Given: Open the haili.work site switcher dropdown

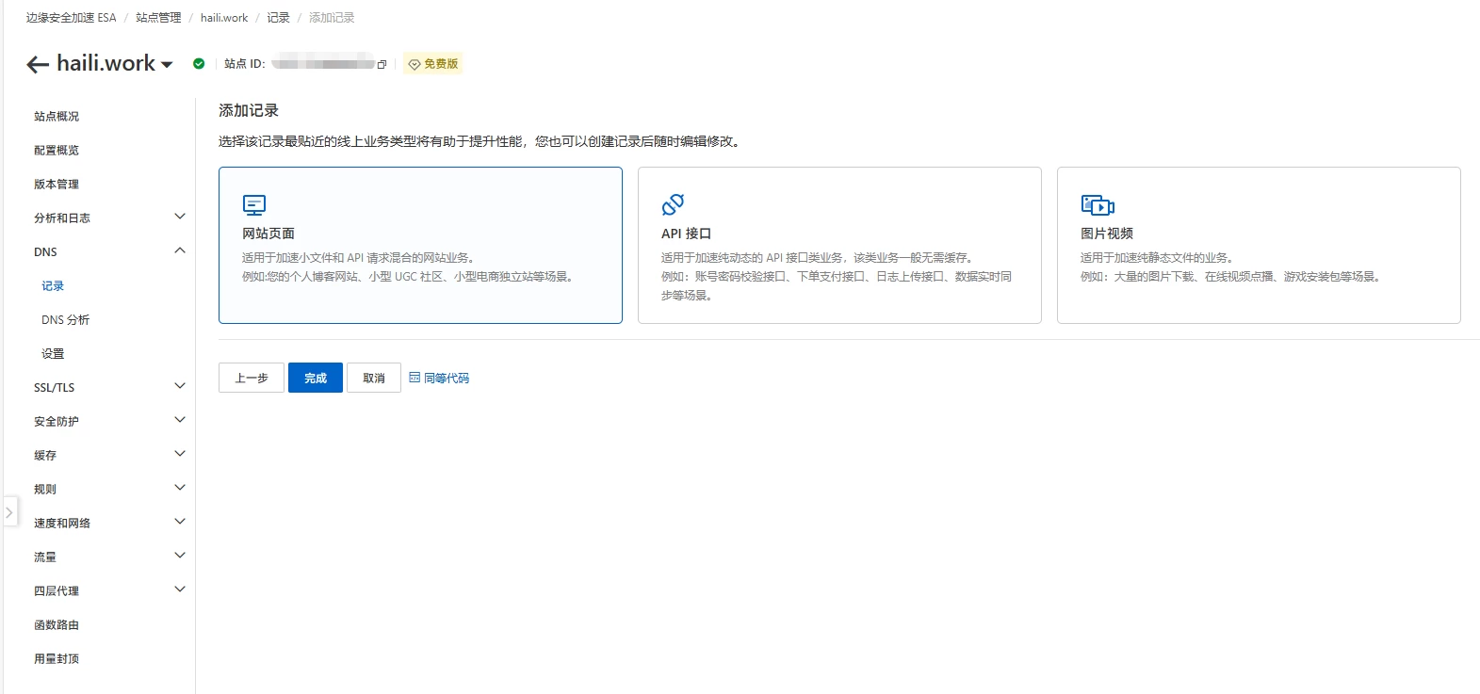Looking at the screenshot, I should pyautogui.click(x=167, y=65).
